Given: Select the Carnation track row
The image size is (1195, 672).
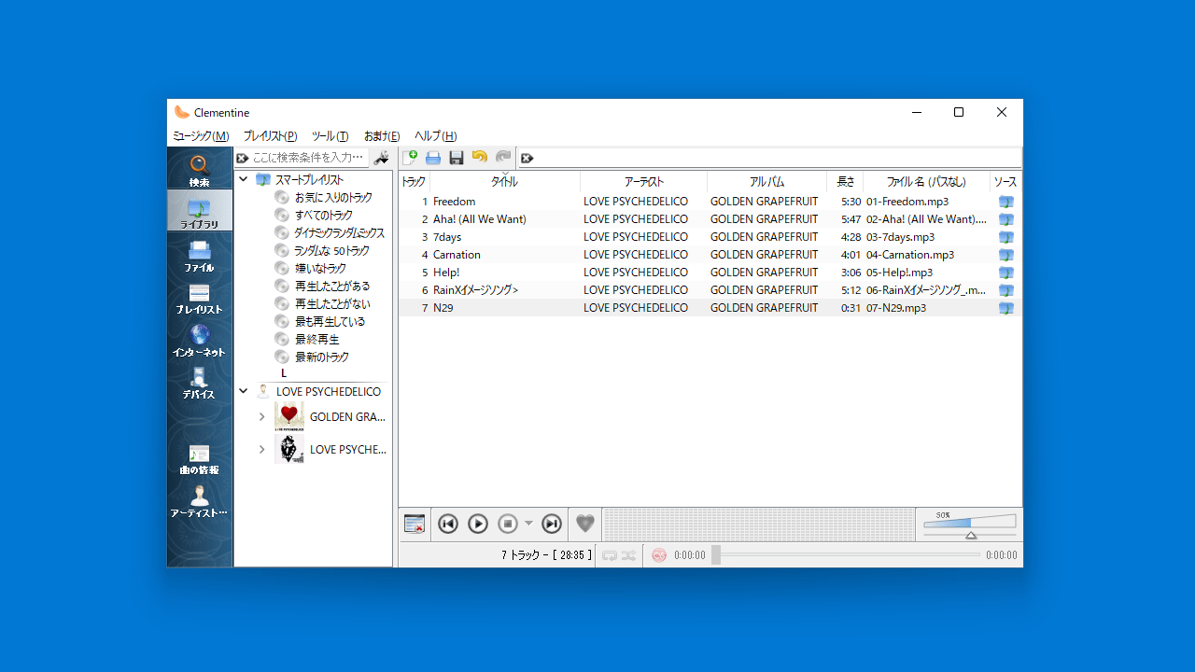Looking at the screenshot, I should click(710, 255).
